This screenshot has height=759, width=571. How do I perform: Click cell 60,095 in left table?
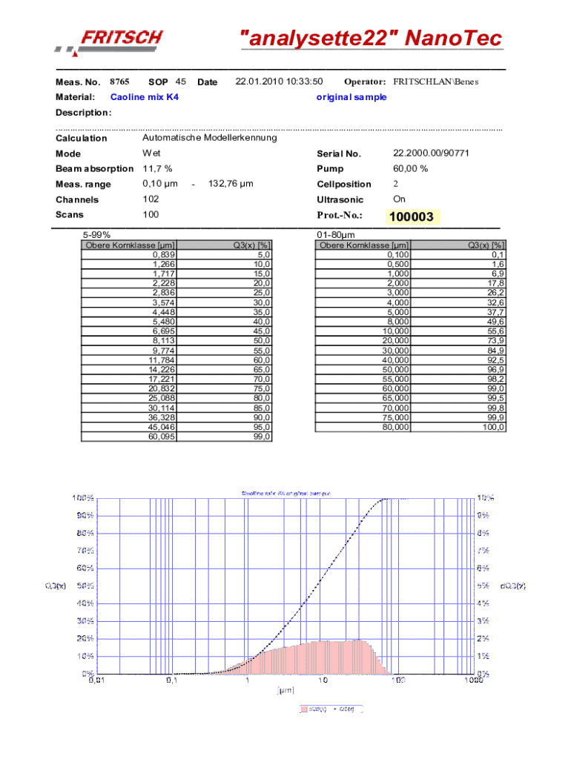(129, 437)
